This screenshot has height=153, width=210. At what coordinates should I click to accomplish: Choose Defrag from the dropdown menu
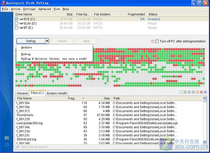point(55,54)
